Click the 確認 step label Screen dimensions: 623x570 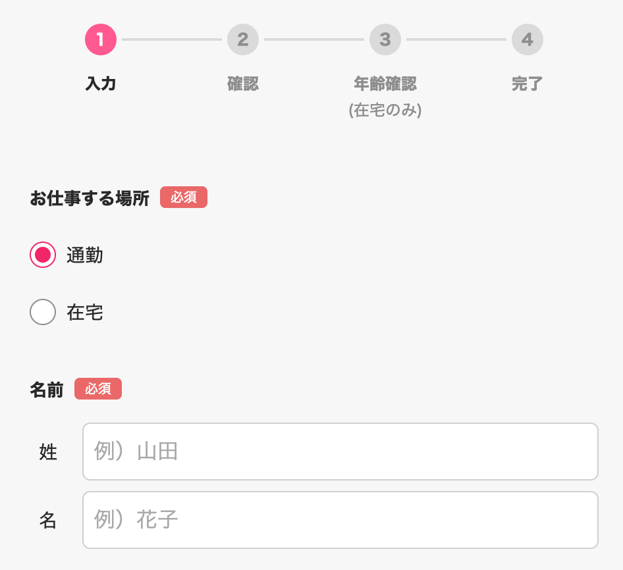click(243, 84)
